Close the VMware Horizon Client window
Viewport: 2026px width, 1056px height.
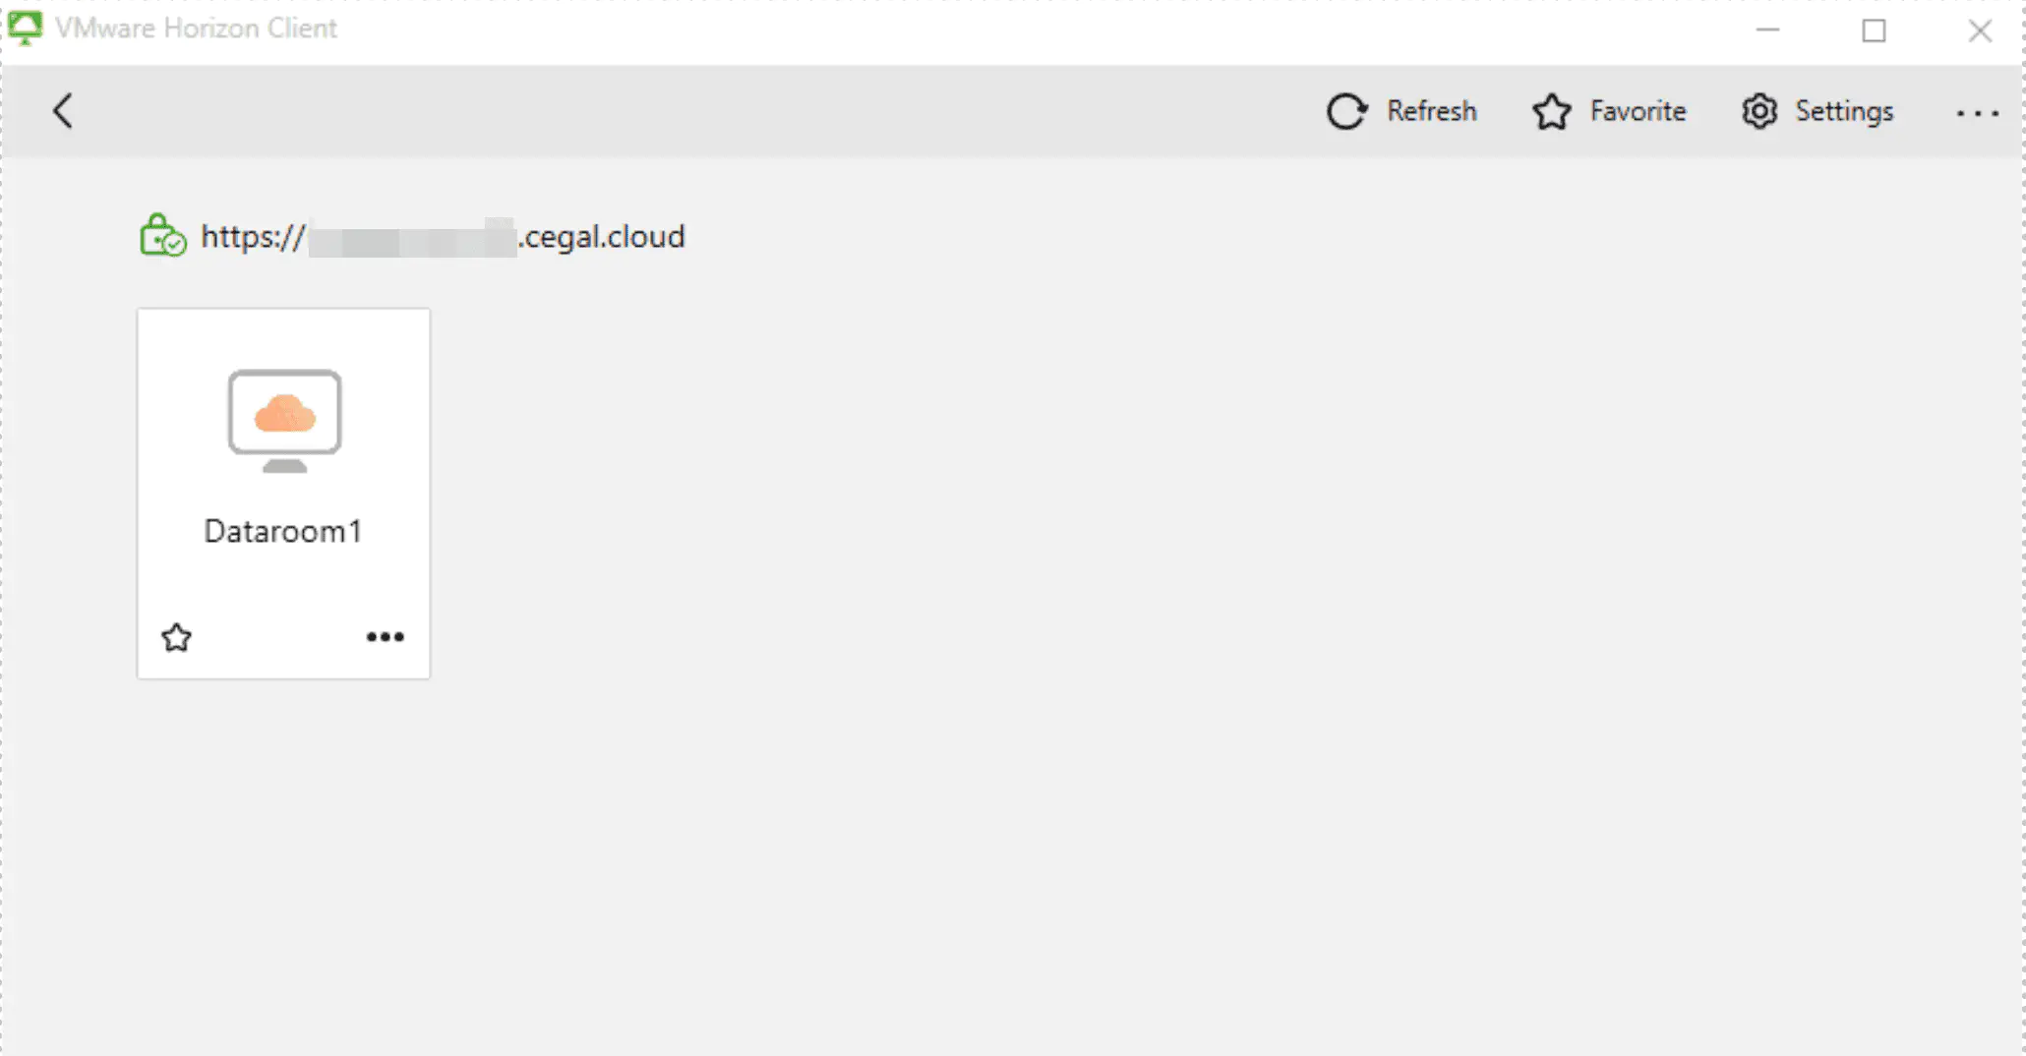pos(1980,30)
